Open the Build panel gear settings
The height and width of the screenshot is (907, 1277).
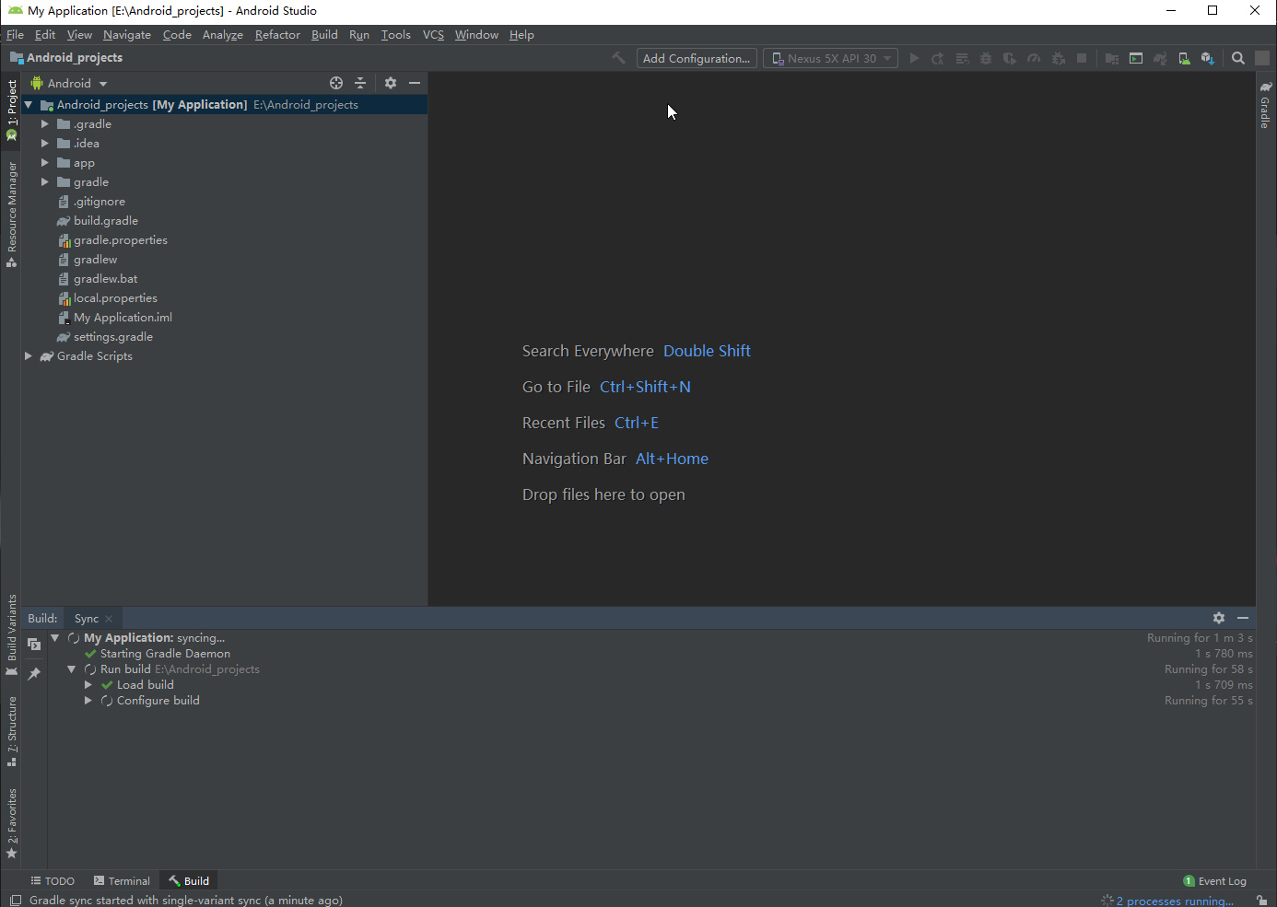click(x=1219, y=618)
